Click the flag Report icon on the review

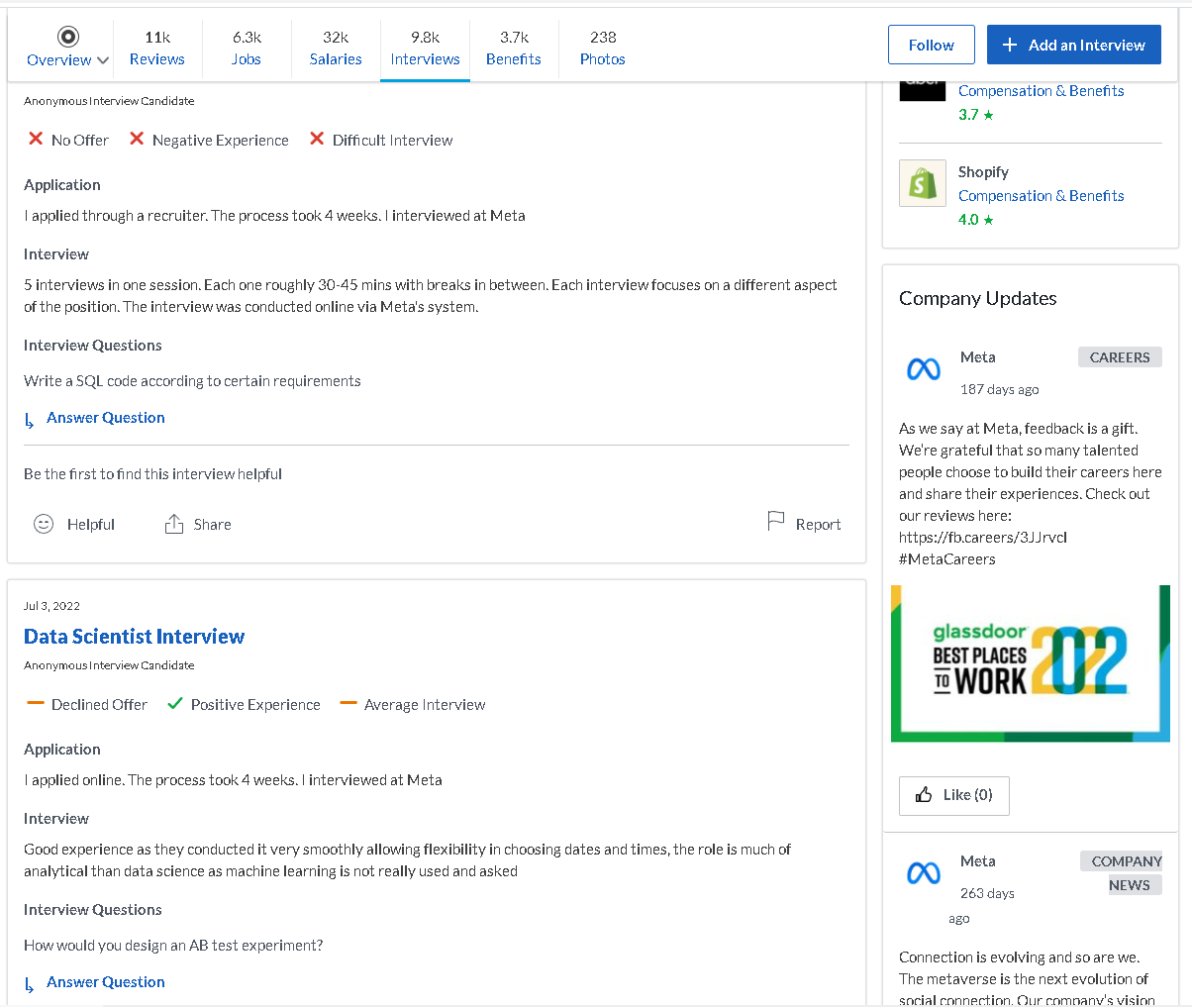[x=775, y=522]
